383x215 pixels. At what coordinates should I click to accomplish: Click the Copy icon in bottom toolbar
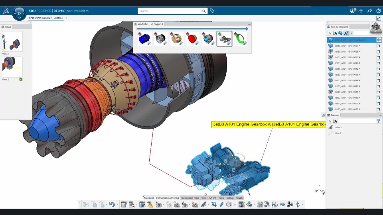(94, 205)
